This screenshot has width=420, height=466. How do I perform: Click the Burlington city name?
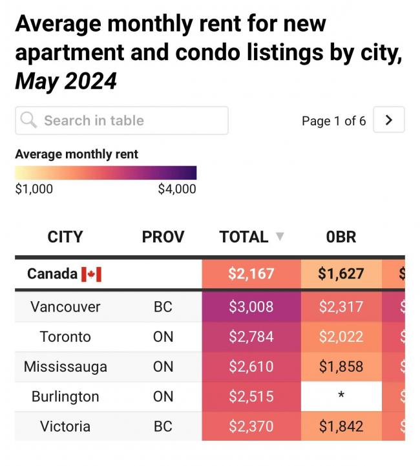point(65,396)
